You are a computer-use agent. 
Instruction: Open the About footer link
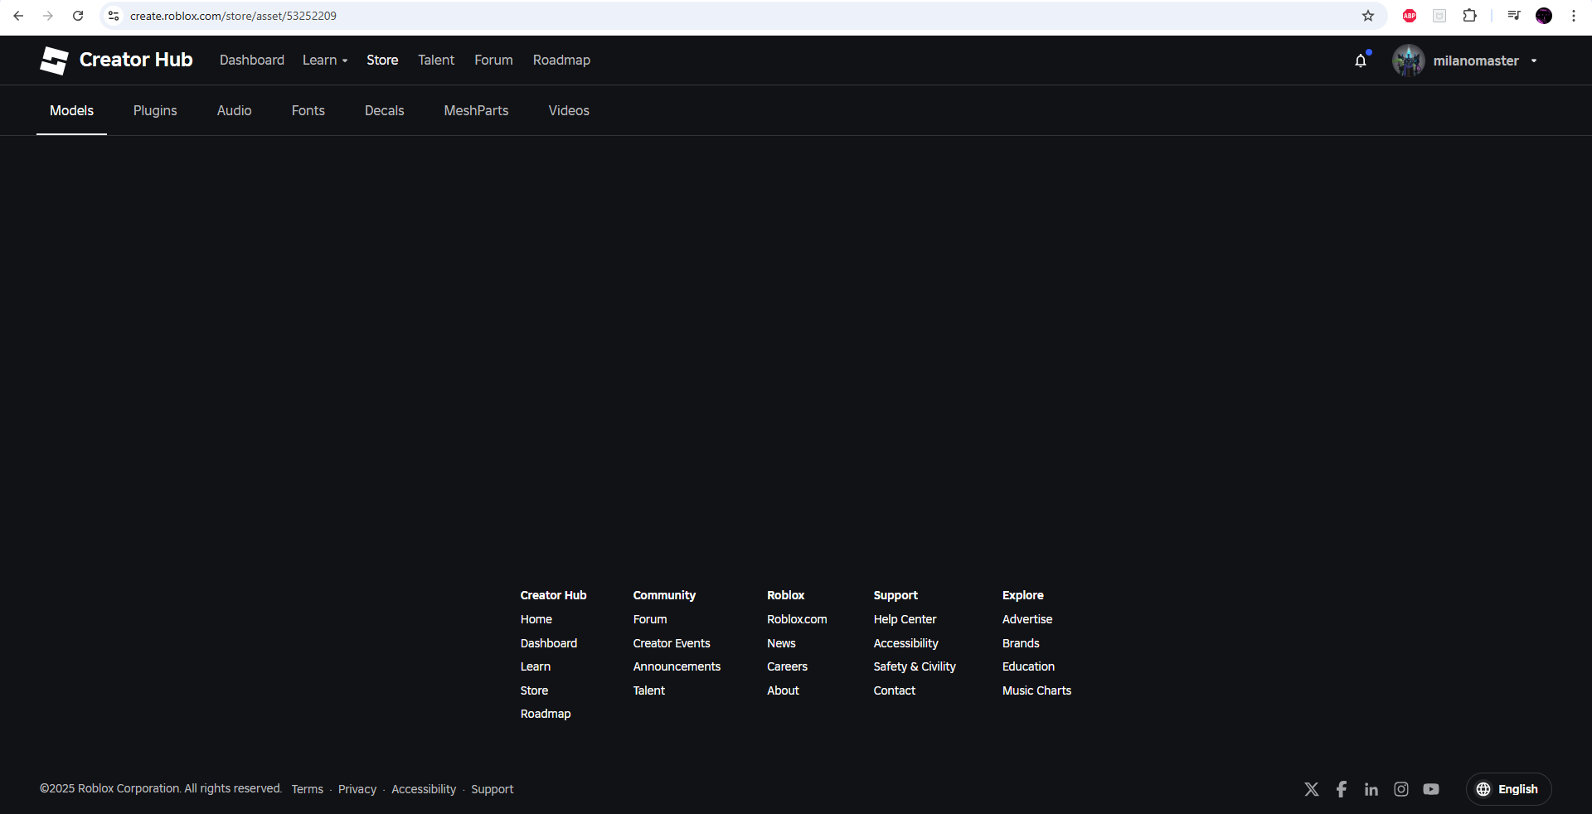[x=783, y=690]
